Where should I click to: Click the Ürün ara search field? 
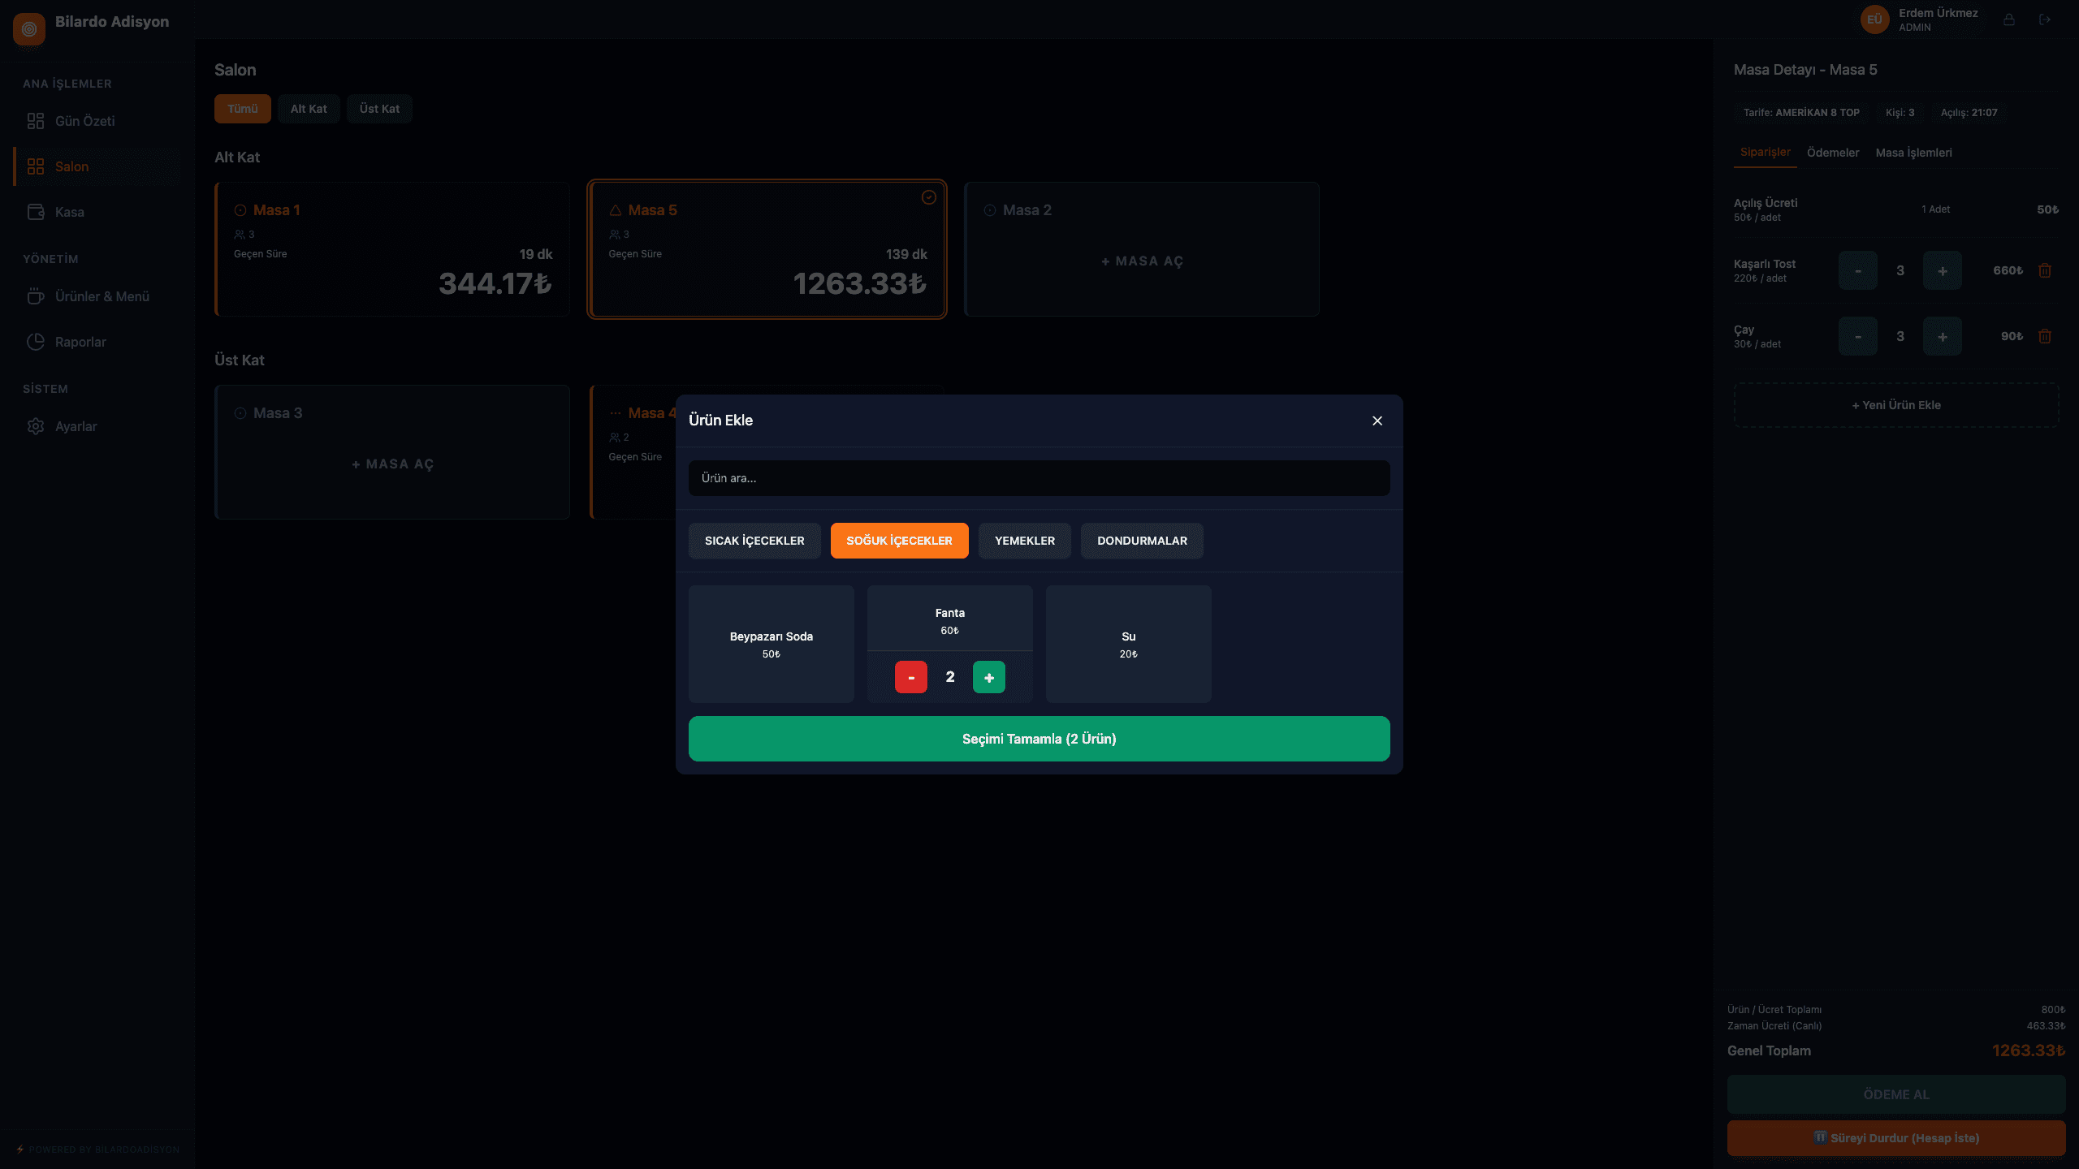coord(1039,478)
